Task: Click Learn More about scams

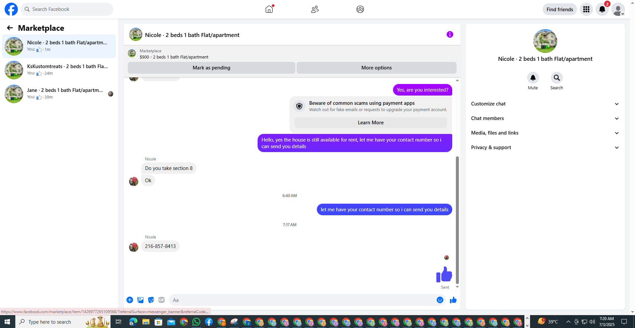Action: click(370, 123)
